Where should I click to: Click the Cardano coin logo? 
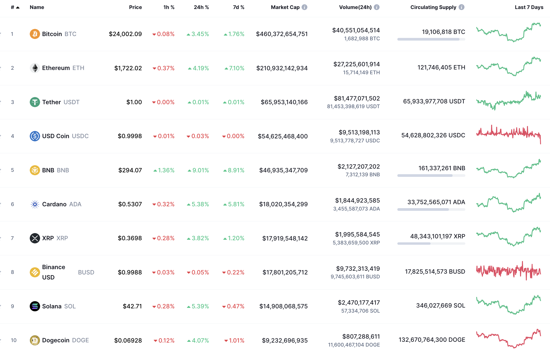[x=35, y=204]
